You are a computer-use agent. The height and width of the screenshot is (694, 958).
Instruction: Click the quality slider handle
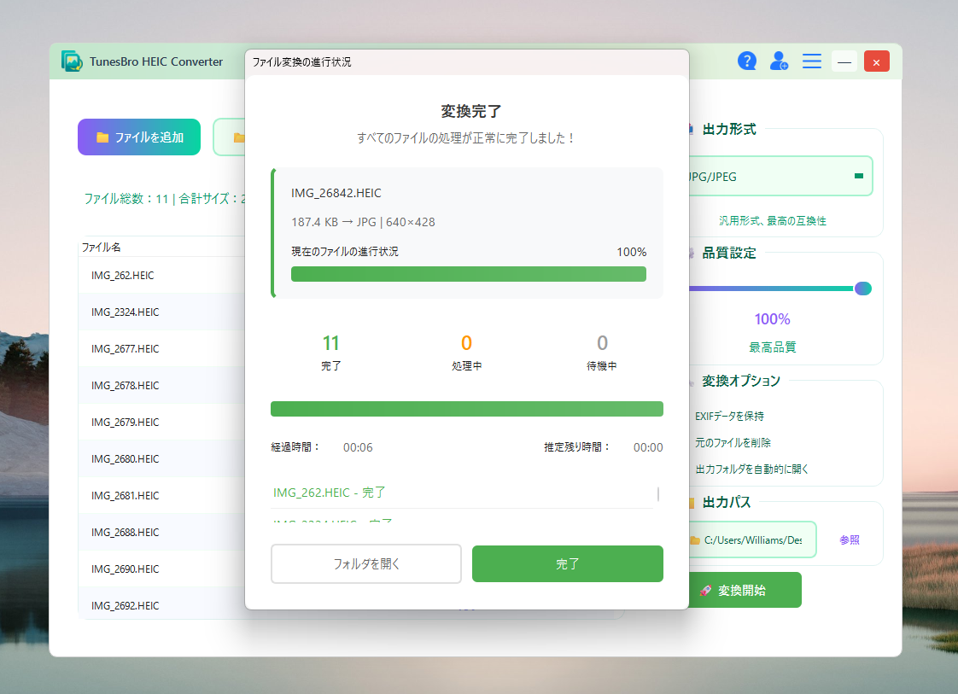tap(862, 289)
